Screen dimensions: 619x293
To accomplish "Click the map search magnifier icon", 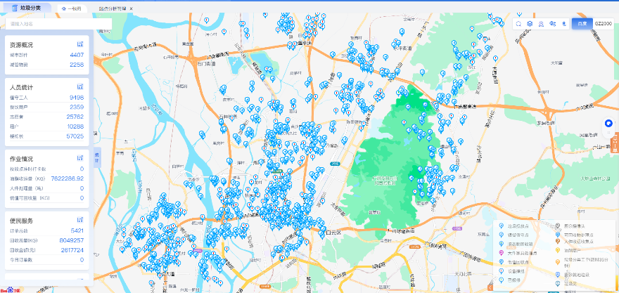I will pos(518,23).
